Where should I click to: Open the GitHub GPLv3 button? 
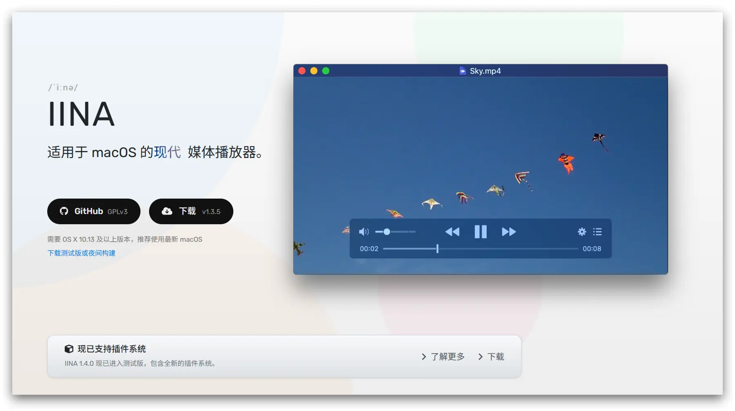coord(94,211)
